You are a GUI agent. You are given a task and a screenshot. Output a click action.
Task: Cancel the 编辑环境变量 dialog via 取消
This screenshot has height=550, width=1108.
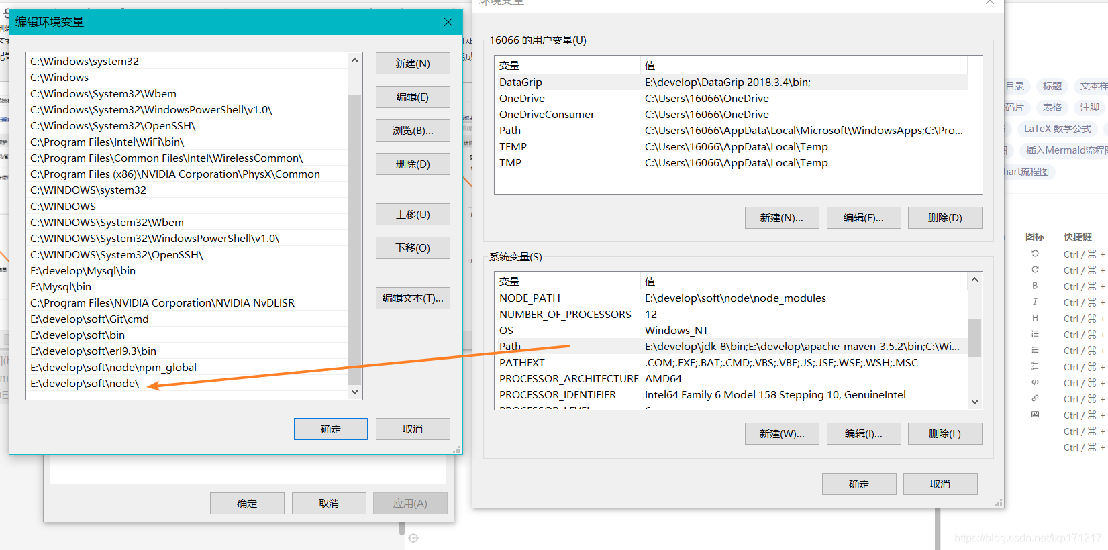[413, 429]
